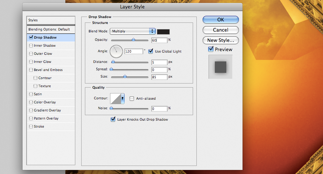Click the Size value field
The image size is (323, 174).
pos(159,77)
